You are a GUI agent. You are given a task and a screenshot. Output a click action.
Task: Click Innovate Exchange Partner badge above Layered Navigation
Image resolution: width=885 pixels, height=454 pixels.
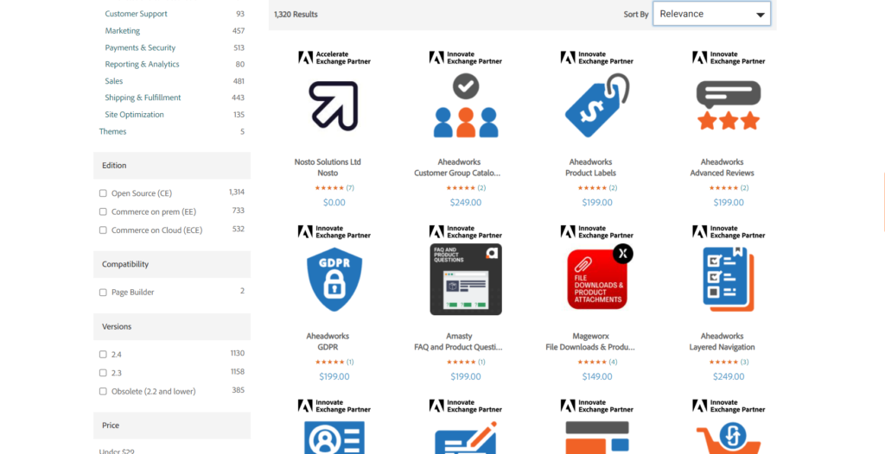tap(728, 232)
